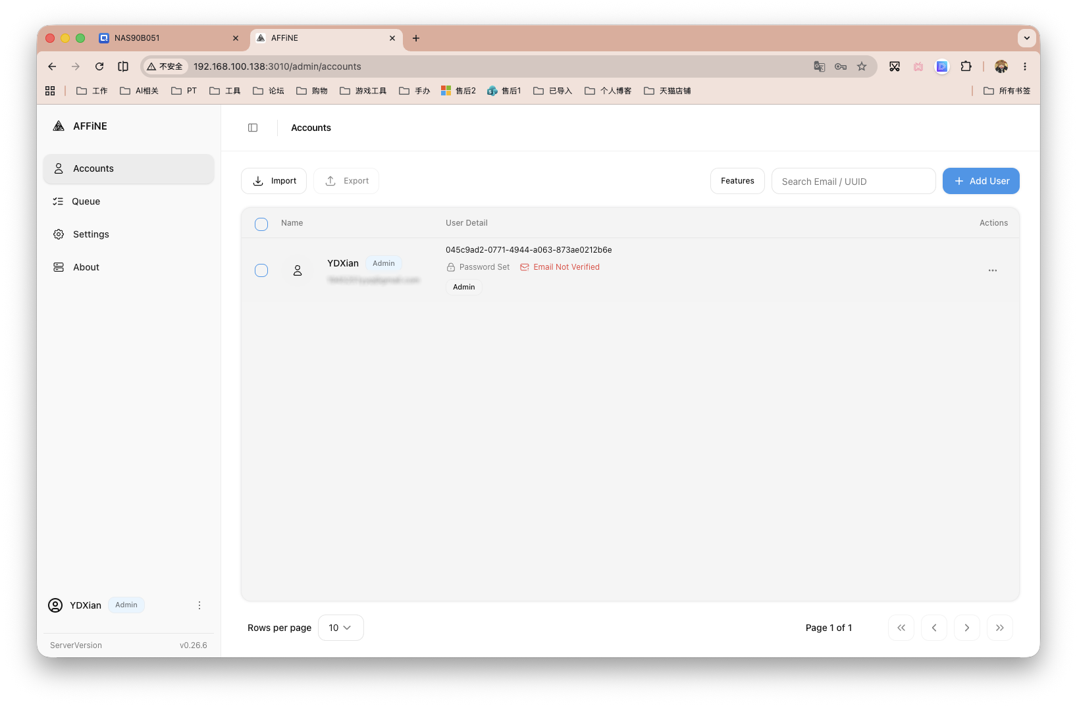Click the Admin feature tag under user detail
1077x706 pixels.
click(x=464, y=287)
